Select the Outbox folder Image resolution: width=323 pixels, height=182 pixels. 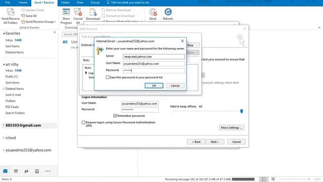tap(11, 101)
